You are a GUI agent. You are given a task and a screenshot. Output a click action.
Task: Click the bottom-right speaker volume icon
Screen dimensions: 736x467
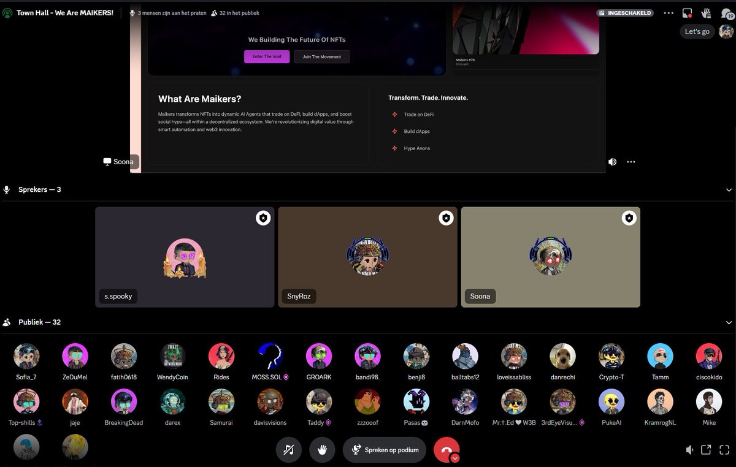coord(689,450)
